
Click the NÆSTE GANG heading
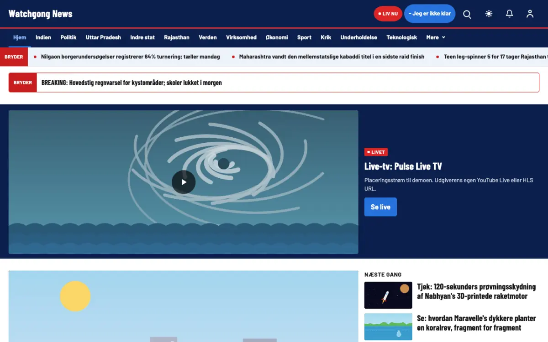(383, 275)
